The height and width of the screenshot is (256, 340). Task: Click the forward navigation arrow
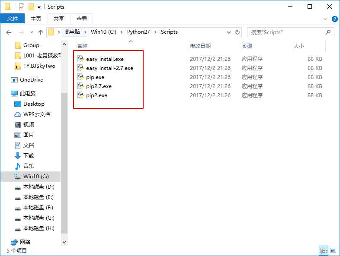pos(22,32)
